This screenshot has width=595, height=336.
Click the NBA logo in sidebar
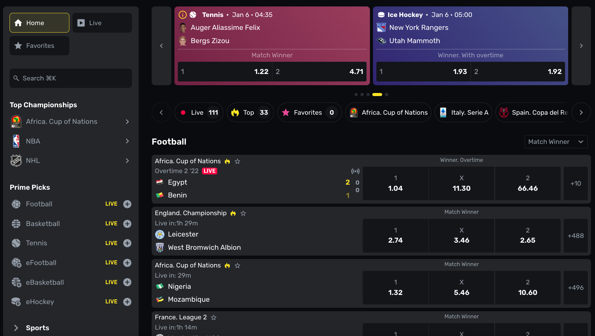click(16, 141)
